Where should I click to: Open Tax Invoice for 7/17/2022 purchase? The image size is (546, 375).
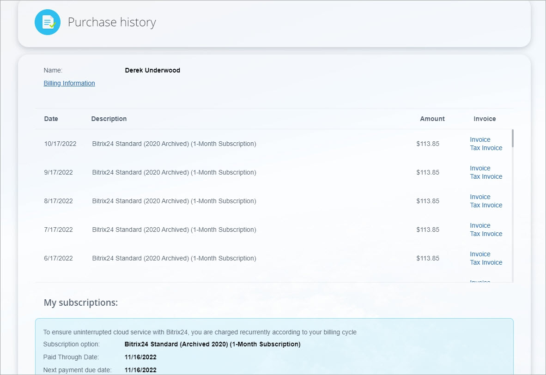click(486, 234)
